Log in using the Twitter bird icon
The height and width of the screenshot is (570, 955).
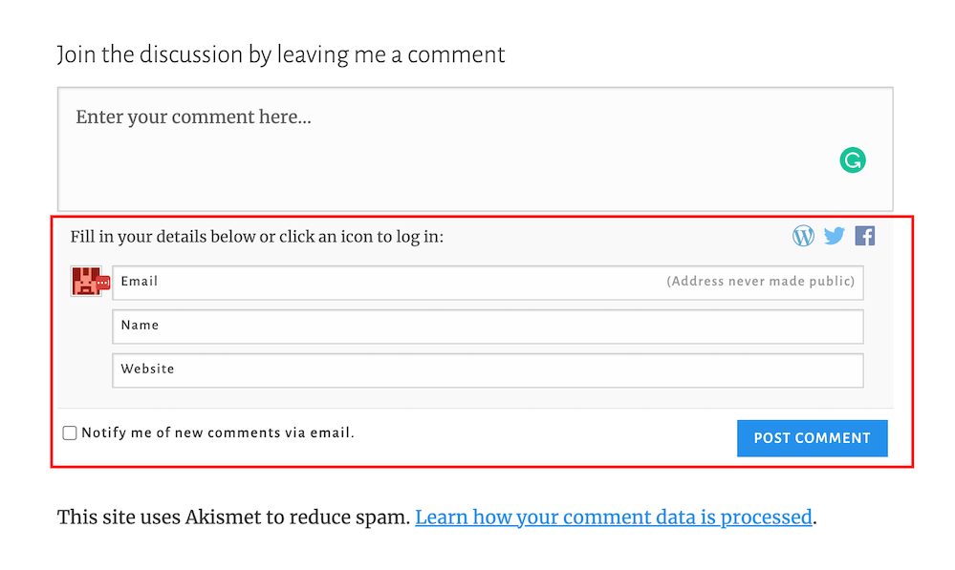pos(835,236)
